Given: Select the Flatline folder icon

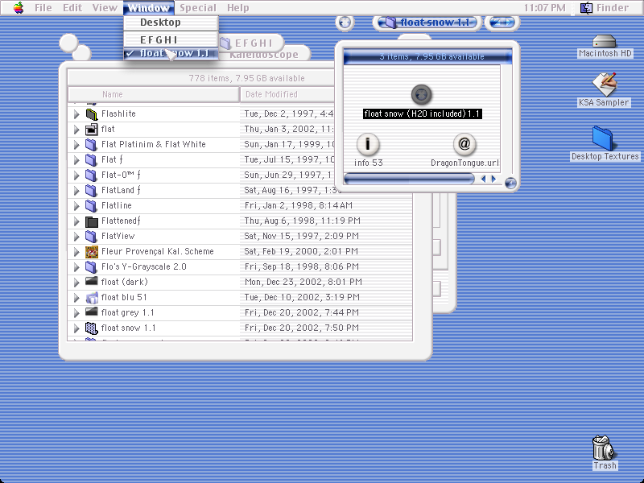Looking at the screenshot, I should click(x=92, y=206).
